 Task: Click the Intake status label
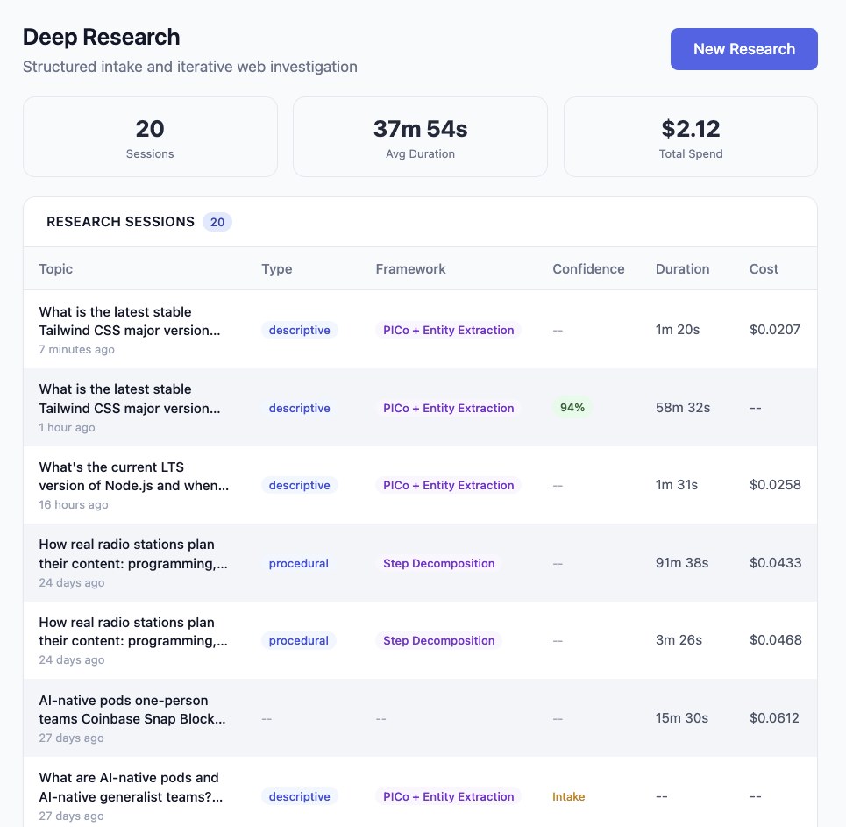coord(569,796)
